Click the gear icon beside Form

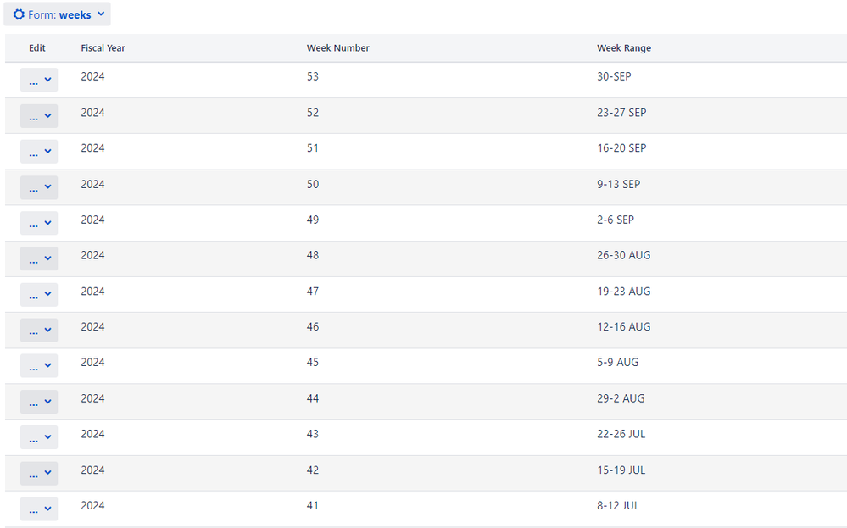click(19, 14)
